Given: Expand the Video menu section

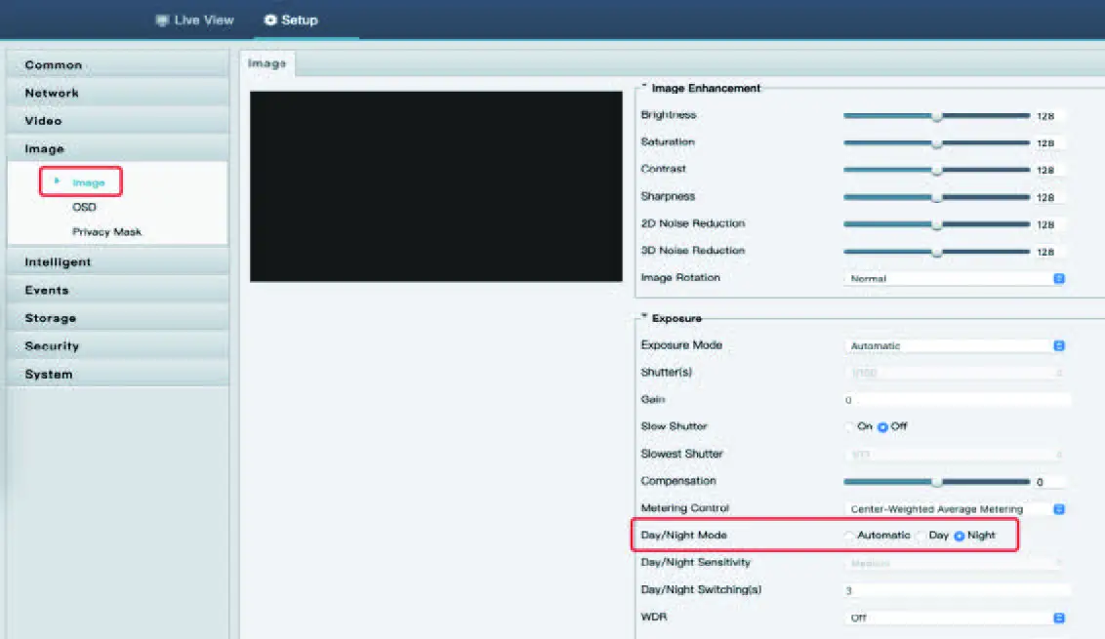Looking at the screenshot, I should pos(118,121).
